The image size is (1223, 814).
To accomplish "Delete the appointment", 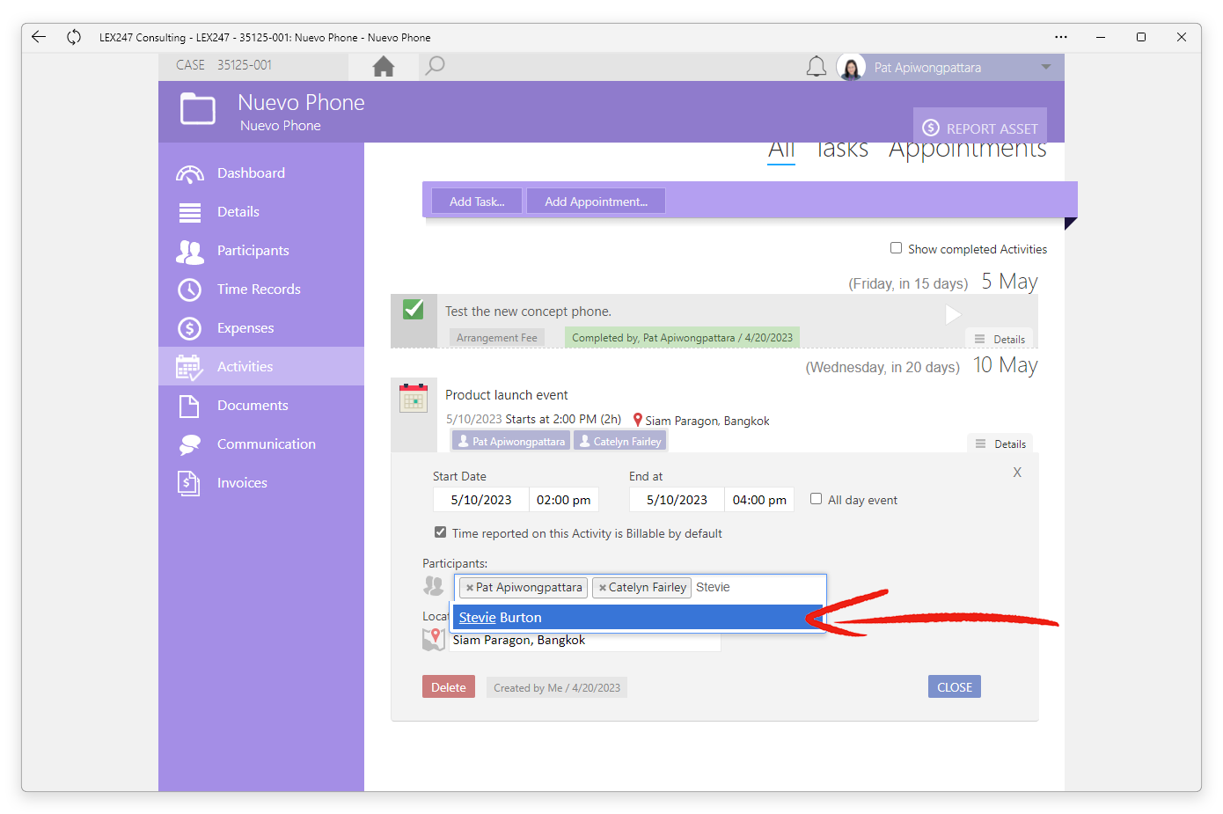I will (449, 687).
